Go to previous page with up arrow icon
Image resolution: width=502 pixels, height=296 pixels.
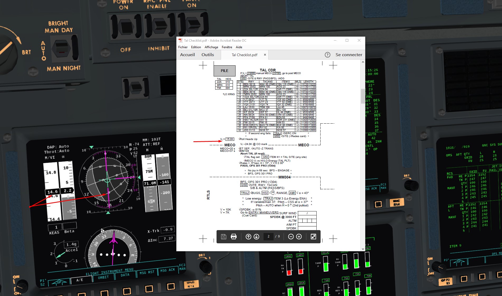pyautogui.click(x=248, y=237)
